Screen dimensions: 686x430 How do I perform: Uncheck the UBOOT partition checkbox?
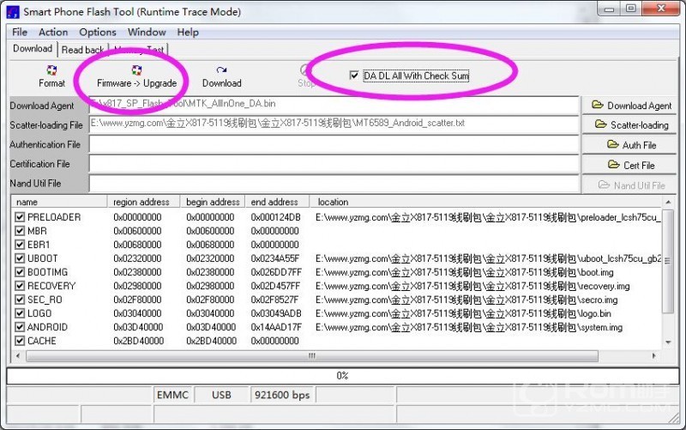pyautogui.click(x=20, y=258)
